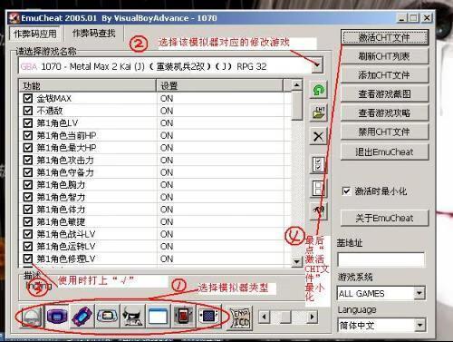Screen dimensions: 453x342
Task: Click the 添加CHT文件 button
Action: click(385, 75)
